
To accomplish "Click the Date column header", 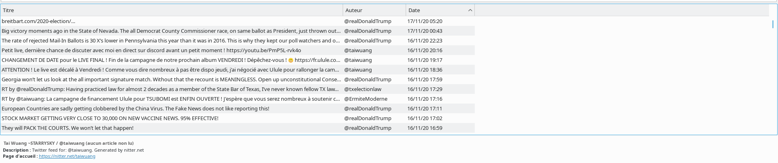I will click(x=440, y=10).
